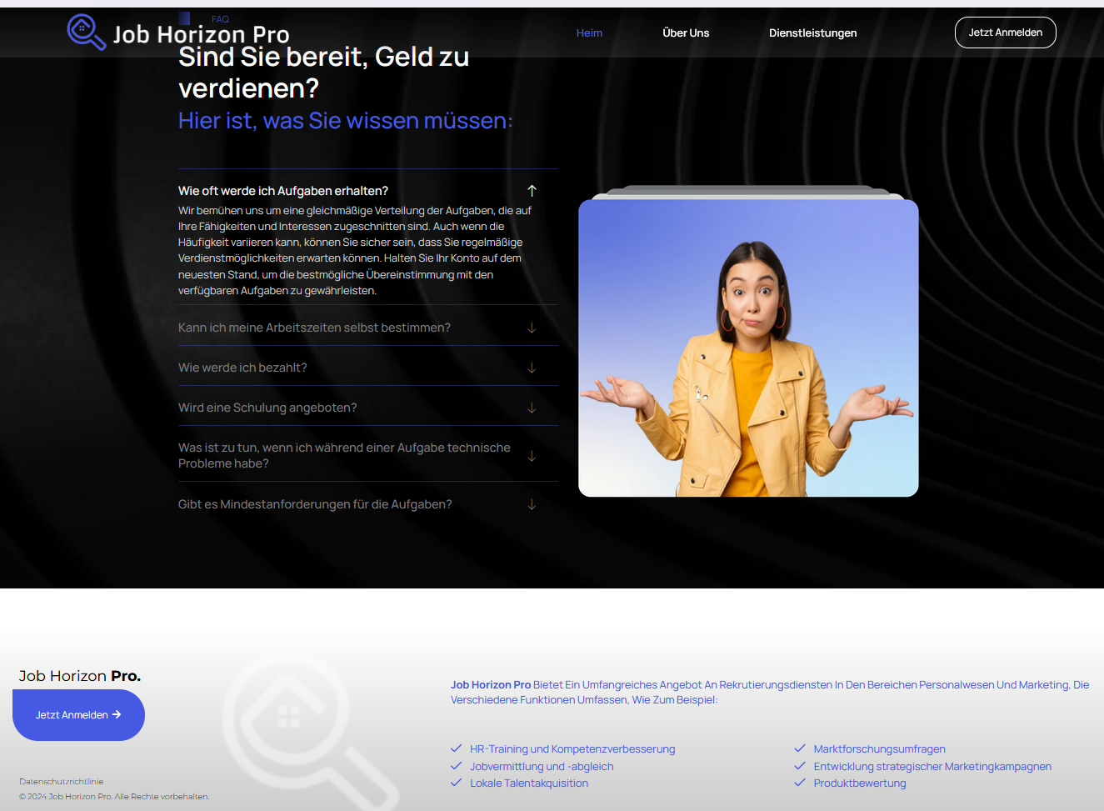Viewport: 1104px width, 811px height.
Task: Open the Dienstleistungen navigation item
Action: click(x=812, y=33)
